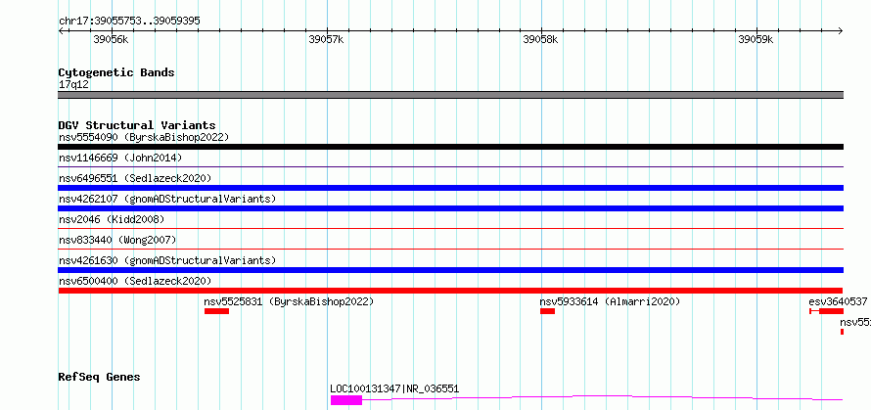Select the nsv1146669 (John2014) label
871x410 pixels.
(x=120, y=158)
